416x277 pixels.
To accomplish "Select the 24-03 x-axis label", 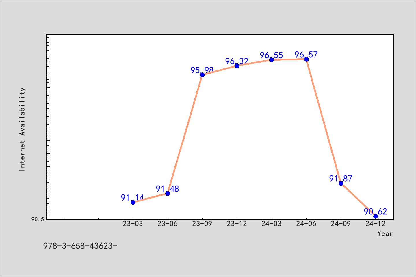I will tap(272, 224).
